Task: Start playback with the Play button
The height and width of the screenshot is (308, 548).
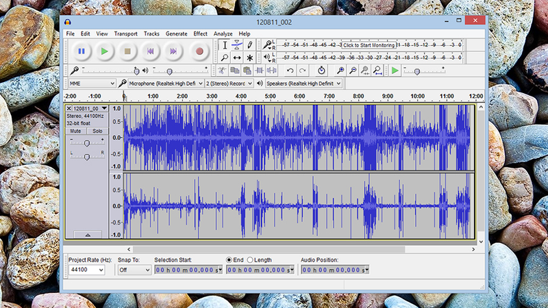Action: coord(105,51)
